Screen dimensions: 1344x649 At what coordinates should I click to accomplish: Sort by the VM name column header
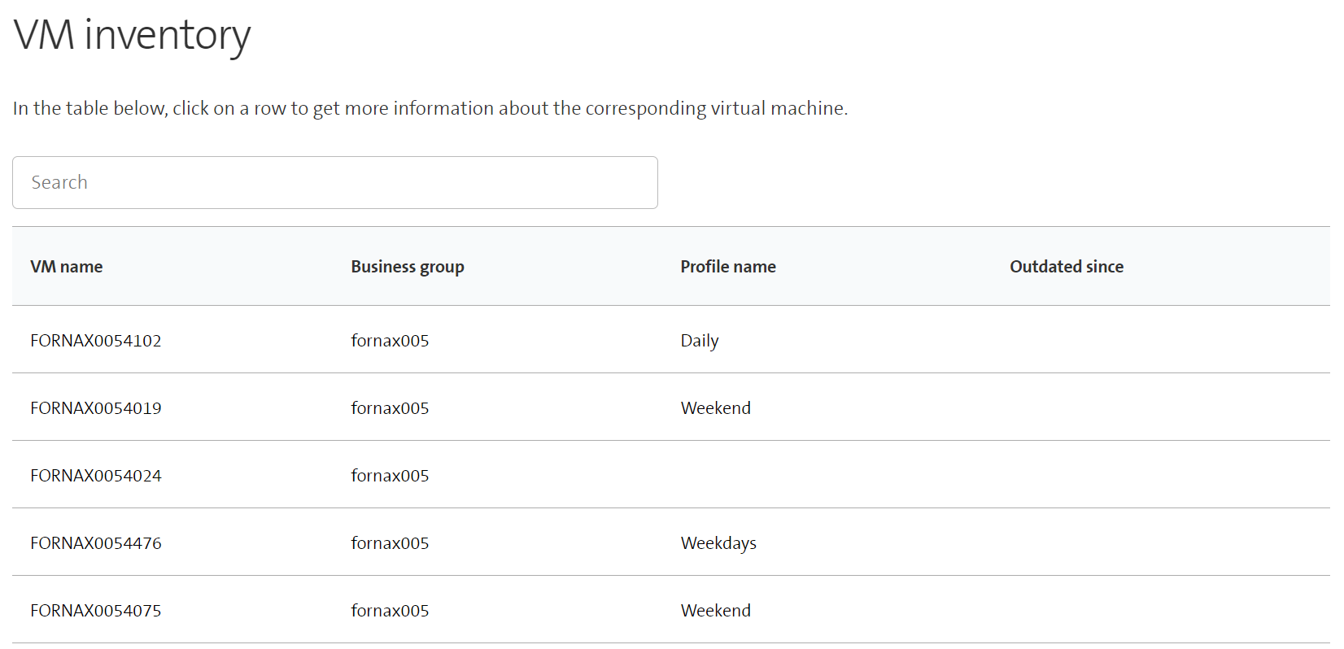point(67,267)
